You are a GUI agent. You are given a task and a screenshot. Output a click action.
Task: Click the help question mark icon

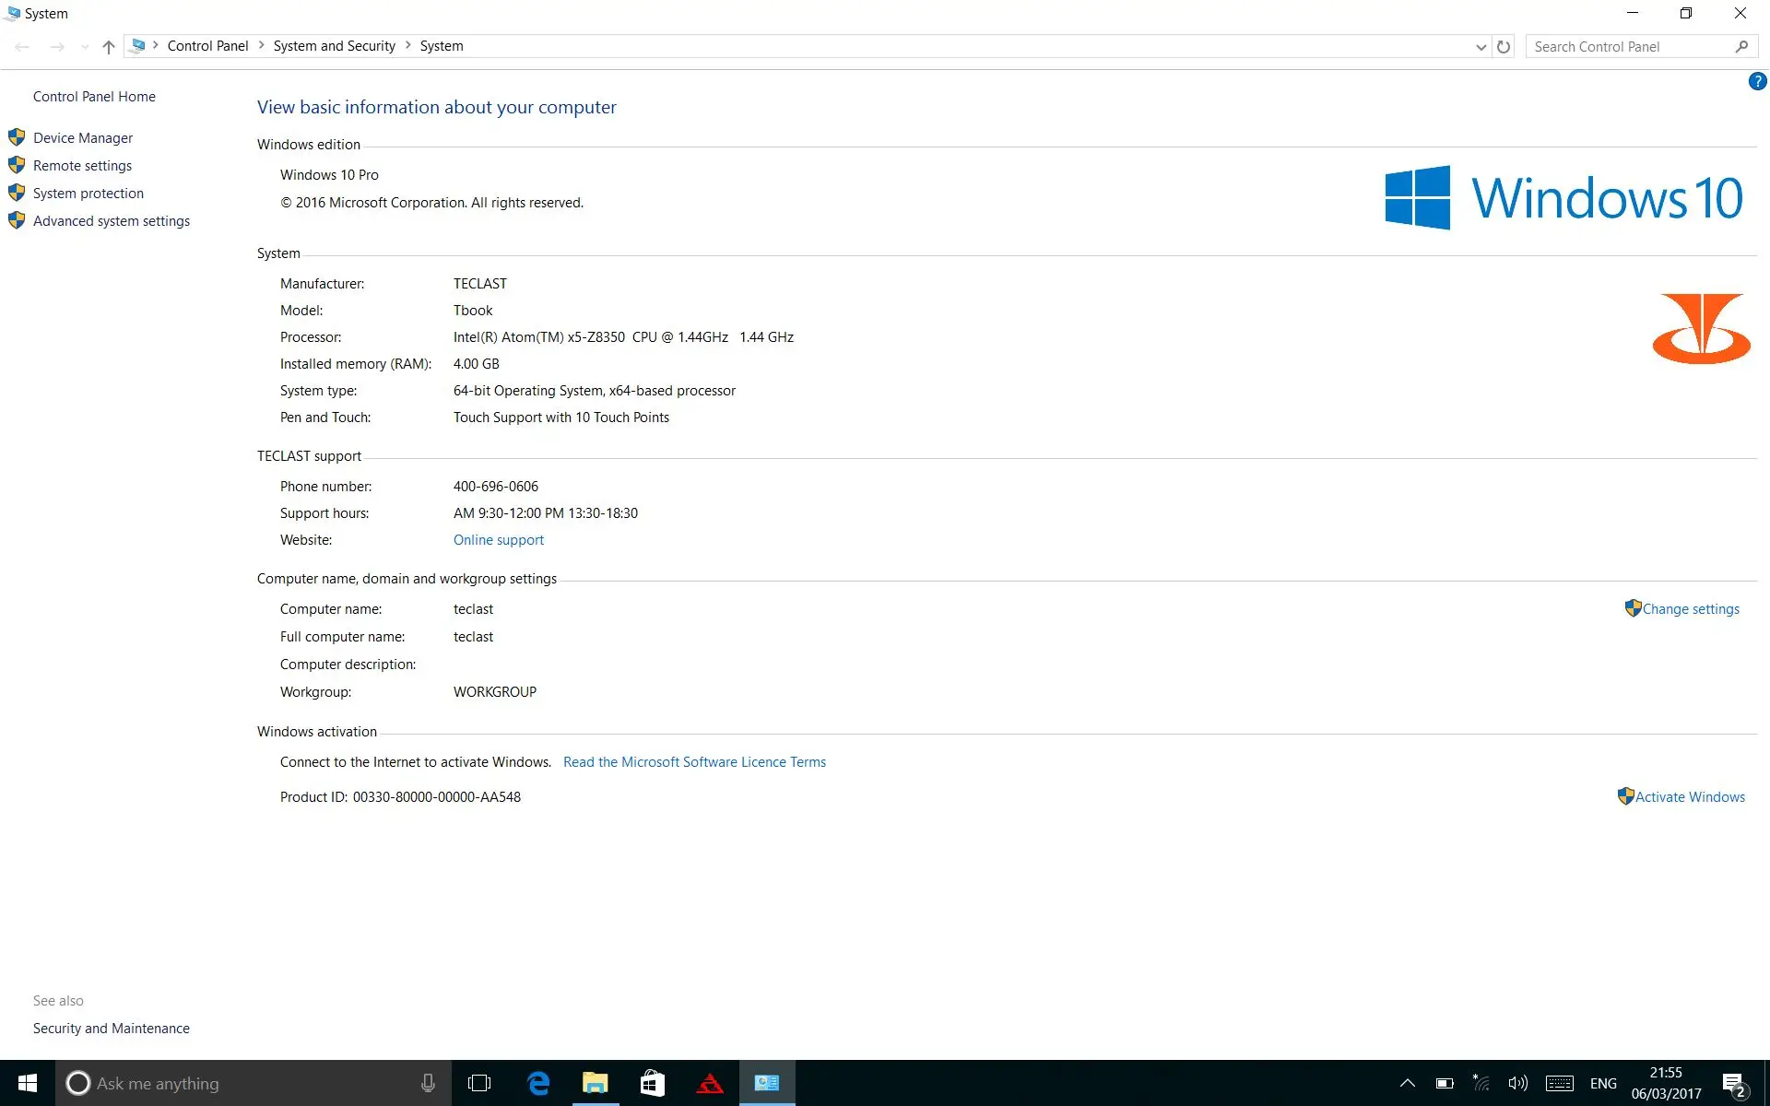click(x=1757, y=82)
